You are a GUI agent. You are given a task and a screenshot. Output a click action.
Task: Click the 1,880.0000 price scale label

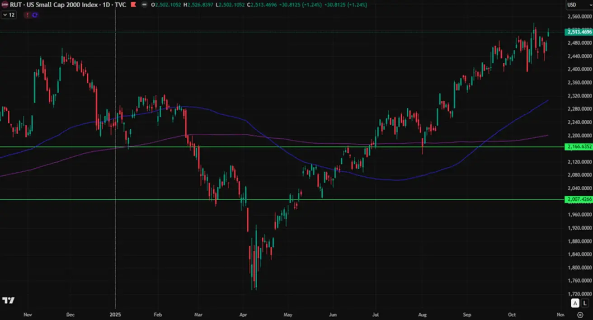tap(579, 241)
